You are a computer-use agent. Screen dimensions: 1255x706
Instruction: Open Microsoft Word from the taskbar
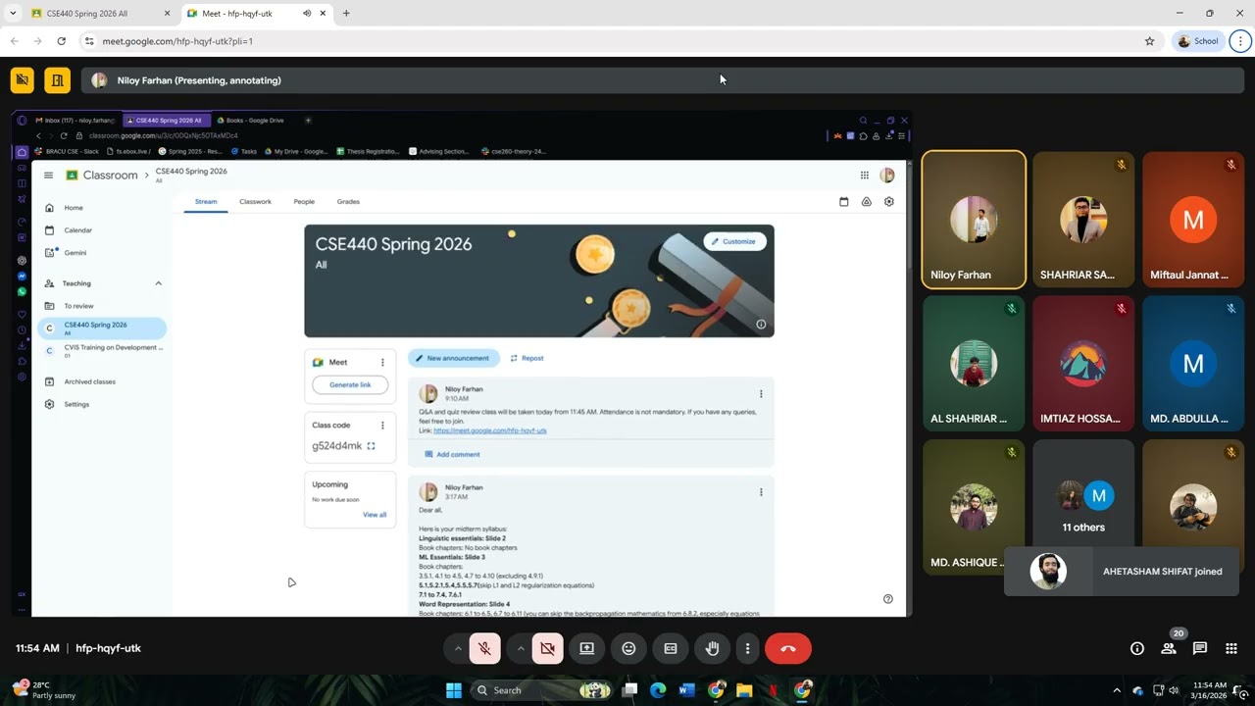point(686,690)
